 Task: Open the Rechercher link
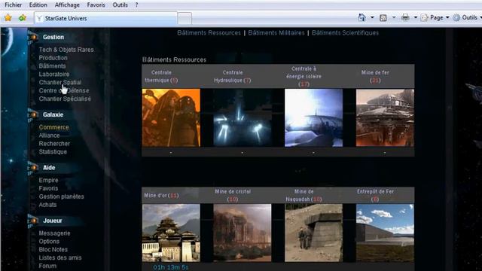click(54, 144)
